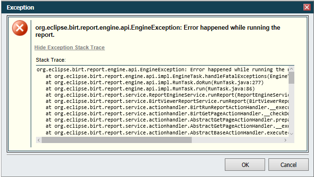Click the BirtGetPageActionHandler trace line
This screenshot has height=177, width=314.
[x=167, y=113]
